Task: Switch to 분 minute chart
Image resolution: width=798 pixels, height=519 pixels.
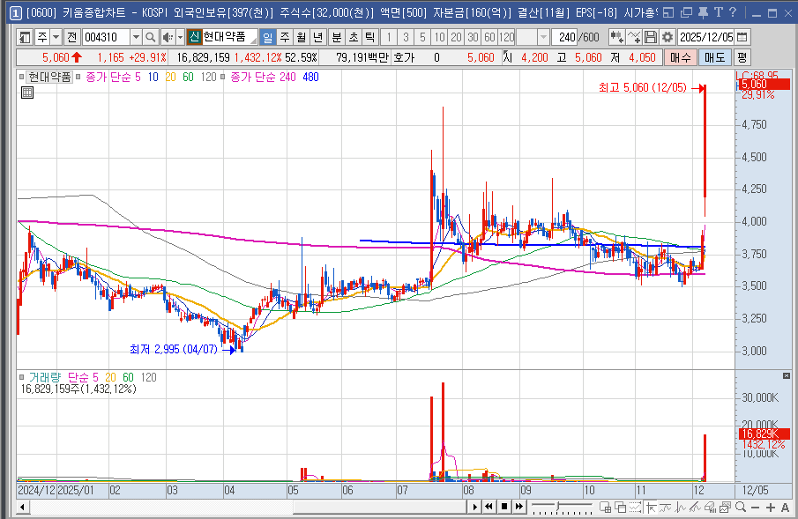Action: coord(337,37)
